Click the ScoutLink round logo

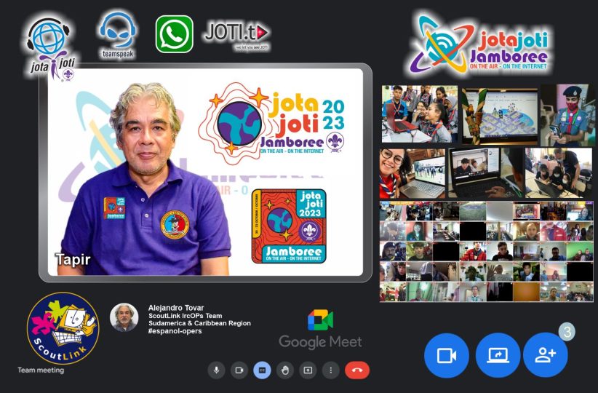point(63,328)
